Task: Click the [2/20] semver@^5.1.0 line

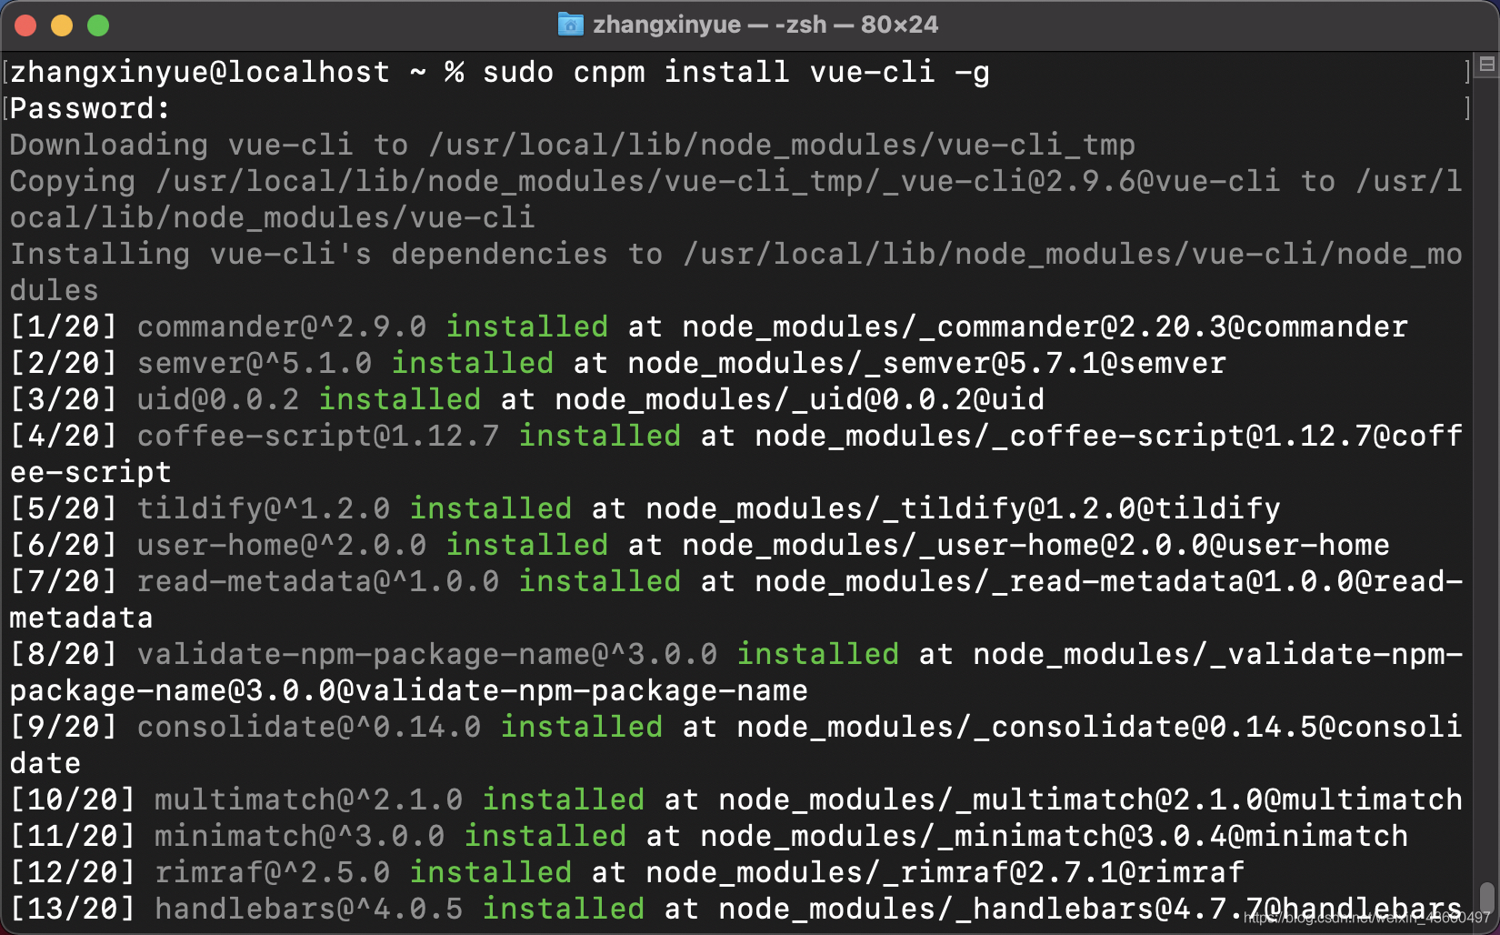Action: click(x=618, y=363)
